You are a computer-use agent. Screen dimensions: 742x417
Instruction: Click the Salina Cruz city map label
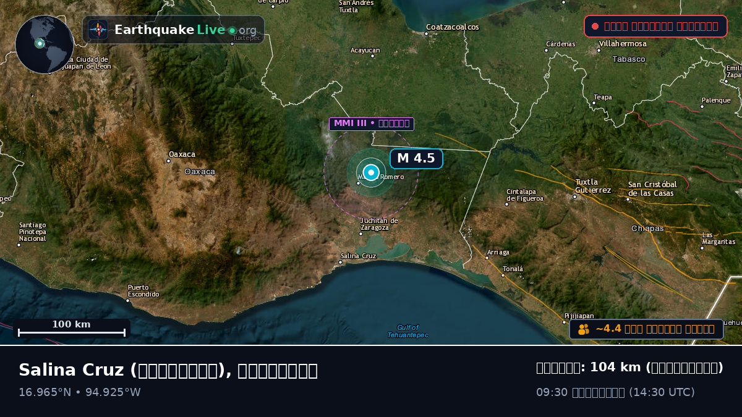tap(359, 256)
